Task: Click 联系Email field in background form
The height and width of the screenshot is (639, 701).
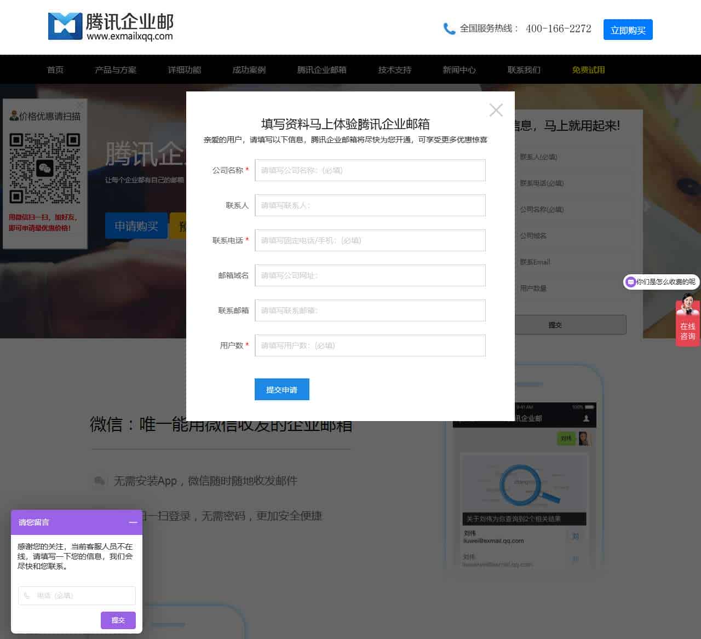Action: (570, 262)
